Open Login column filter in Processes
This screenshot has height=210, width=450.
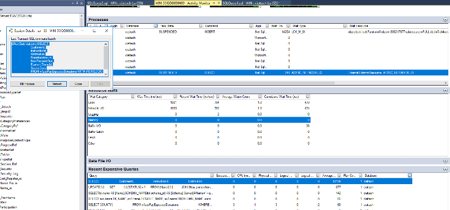(122, 26)
